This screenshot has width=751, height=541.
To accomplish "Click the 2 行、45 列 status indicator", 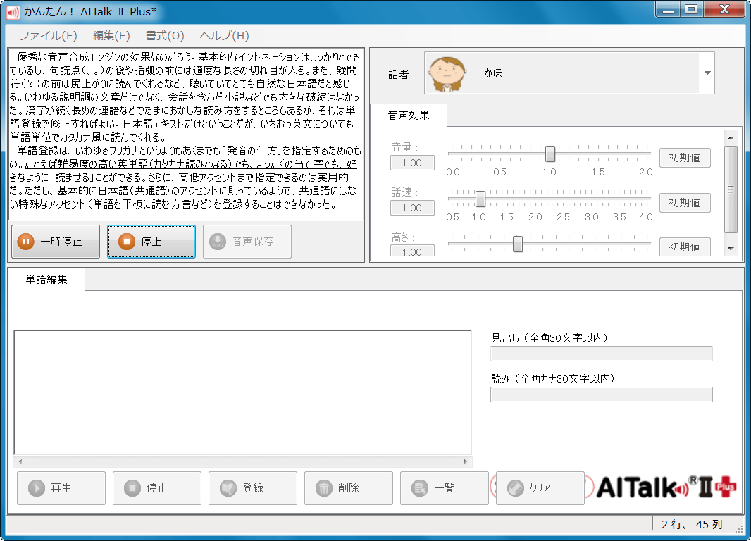I will click(x=692, y=524).
